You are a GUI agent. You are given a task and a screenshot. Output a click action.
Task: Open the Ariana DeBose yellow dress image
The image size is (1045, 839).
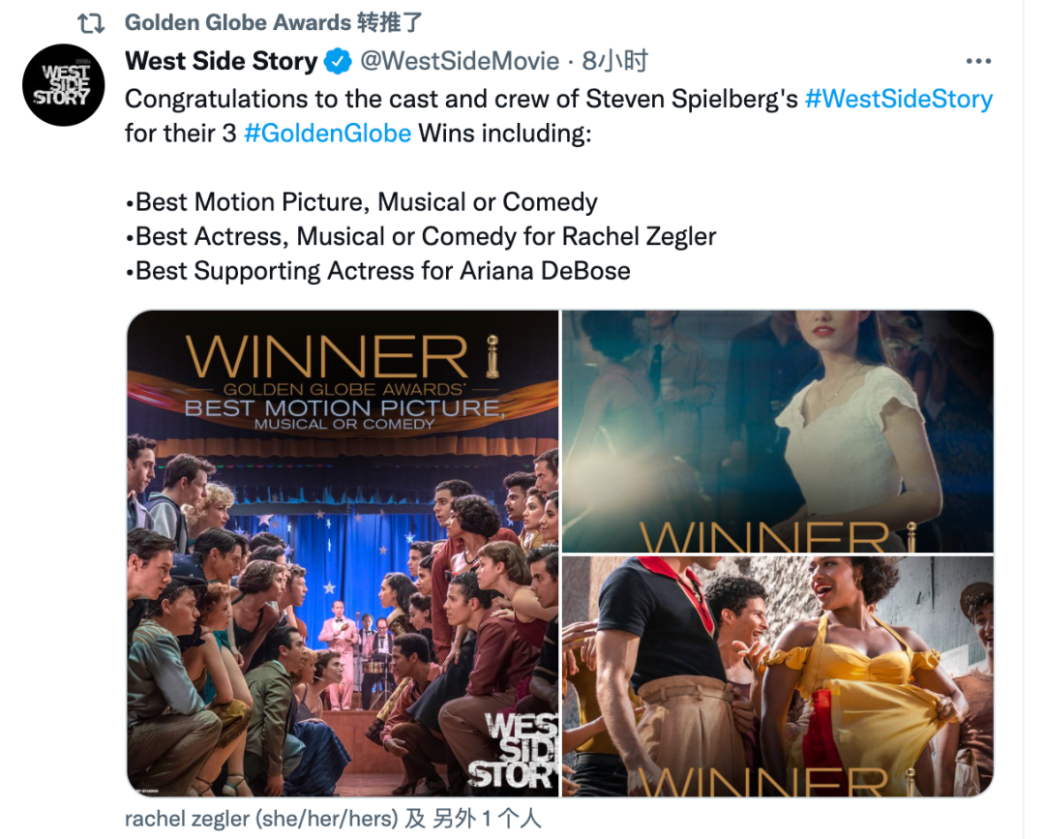[778, 676]
